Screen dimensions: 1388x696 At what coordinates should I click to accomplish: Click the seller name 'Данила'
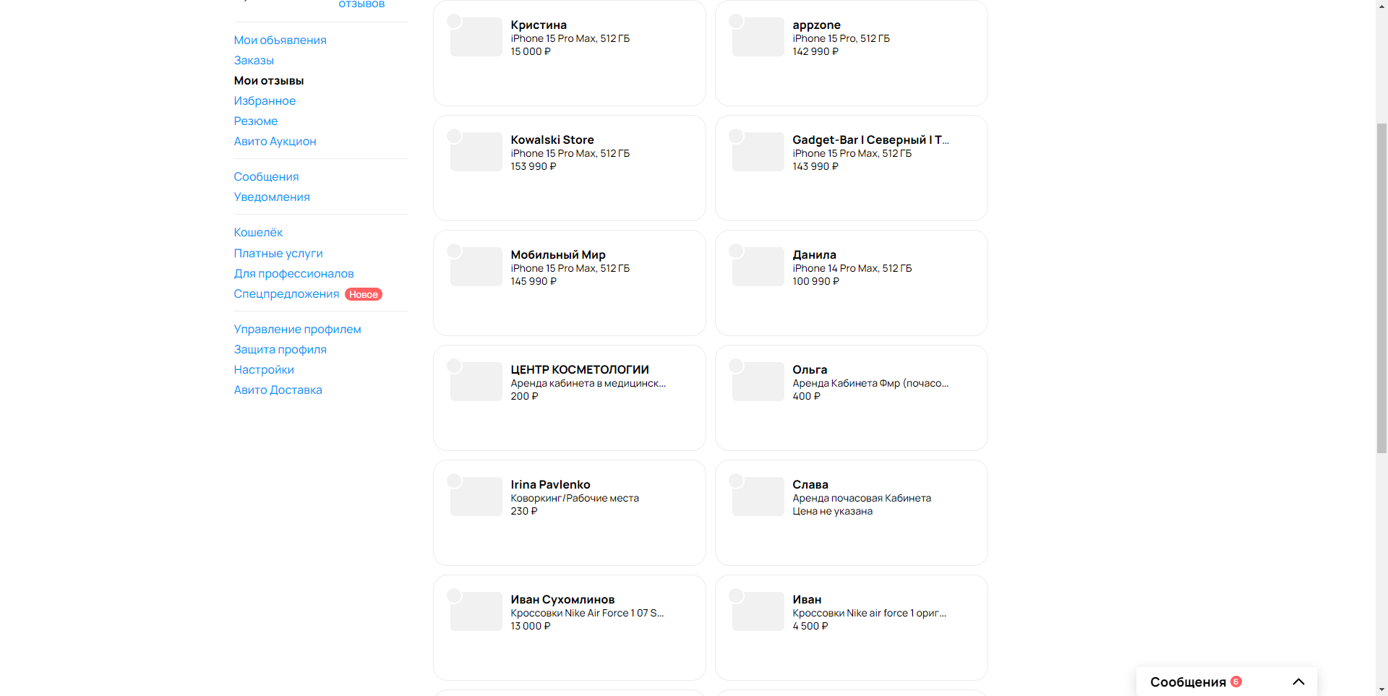pyautogui.click(x=814, y=254)
